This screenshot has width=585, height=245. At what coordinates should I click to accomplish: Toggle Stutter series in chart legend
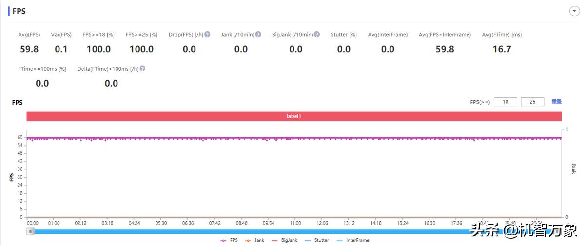tap(317, 240)
